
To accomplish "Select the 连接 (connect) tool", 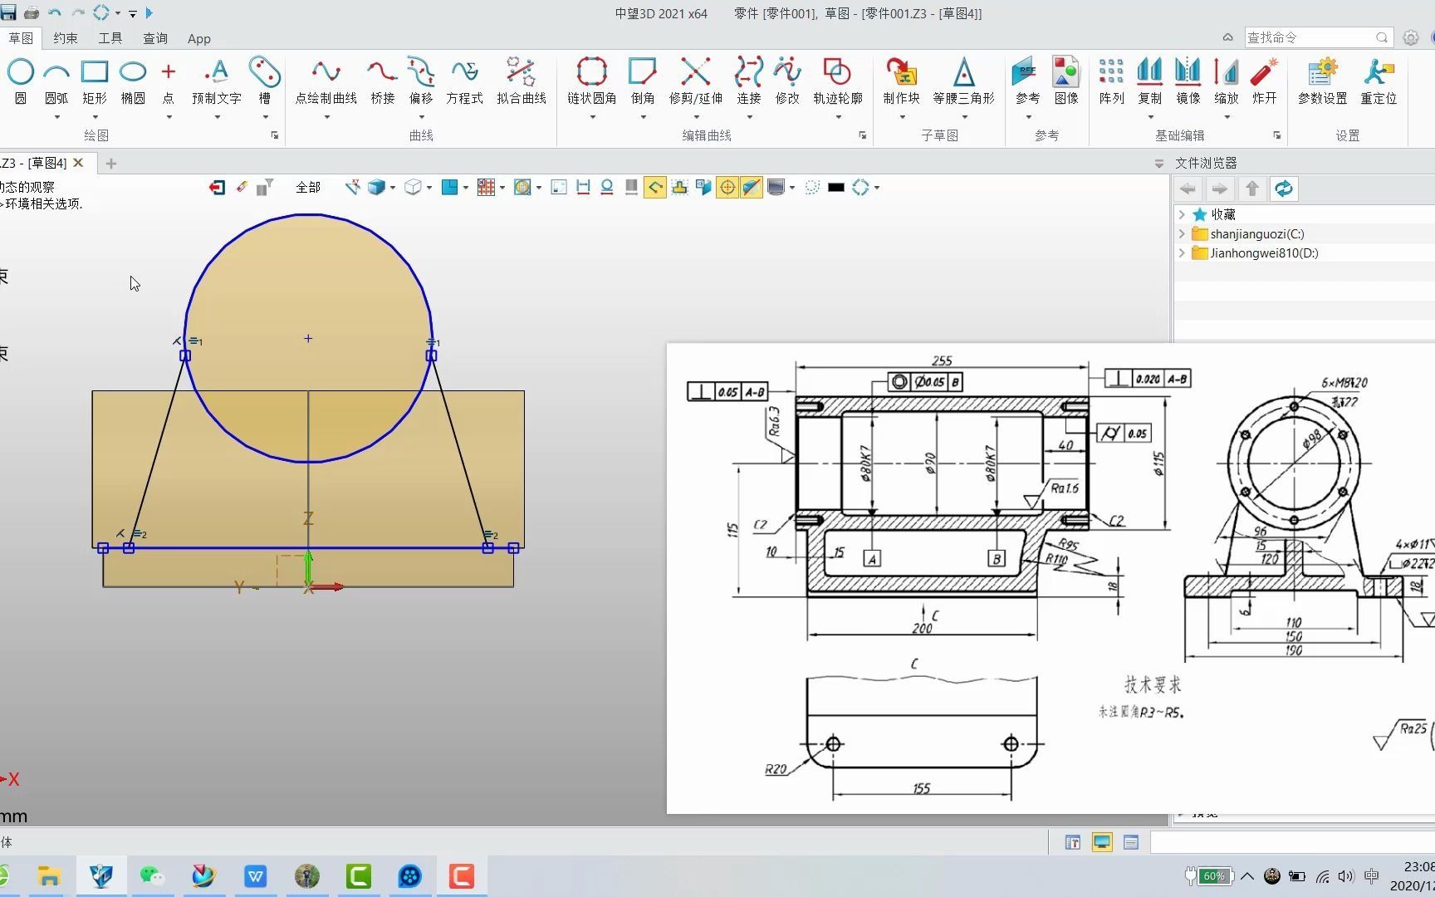I will pyautogui.click(x=749, y=81).
